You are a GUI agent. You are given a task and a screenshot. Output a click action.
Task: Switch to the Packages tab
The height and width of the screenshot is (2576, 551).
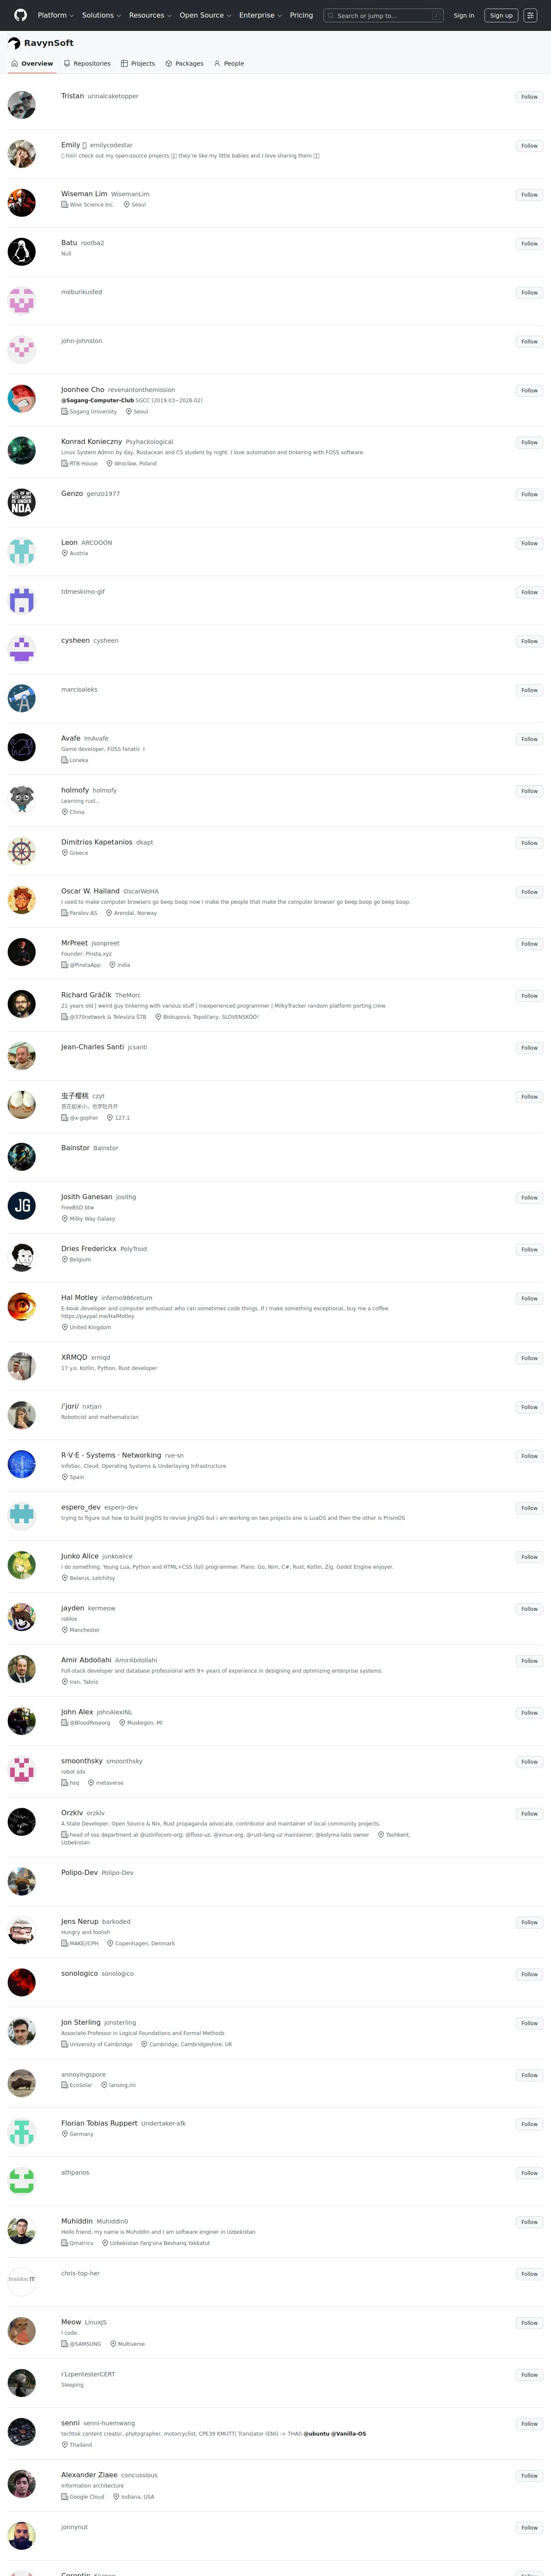coord(184,63)
